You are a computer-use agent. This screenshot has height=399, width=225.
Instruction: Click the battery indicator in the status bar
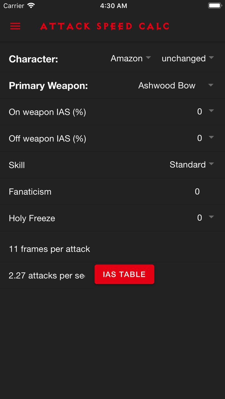(214, 5)
